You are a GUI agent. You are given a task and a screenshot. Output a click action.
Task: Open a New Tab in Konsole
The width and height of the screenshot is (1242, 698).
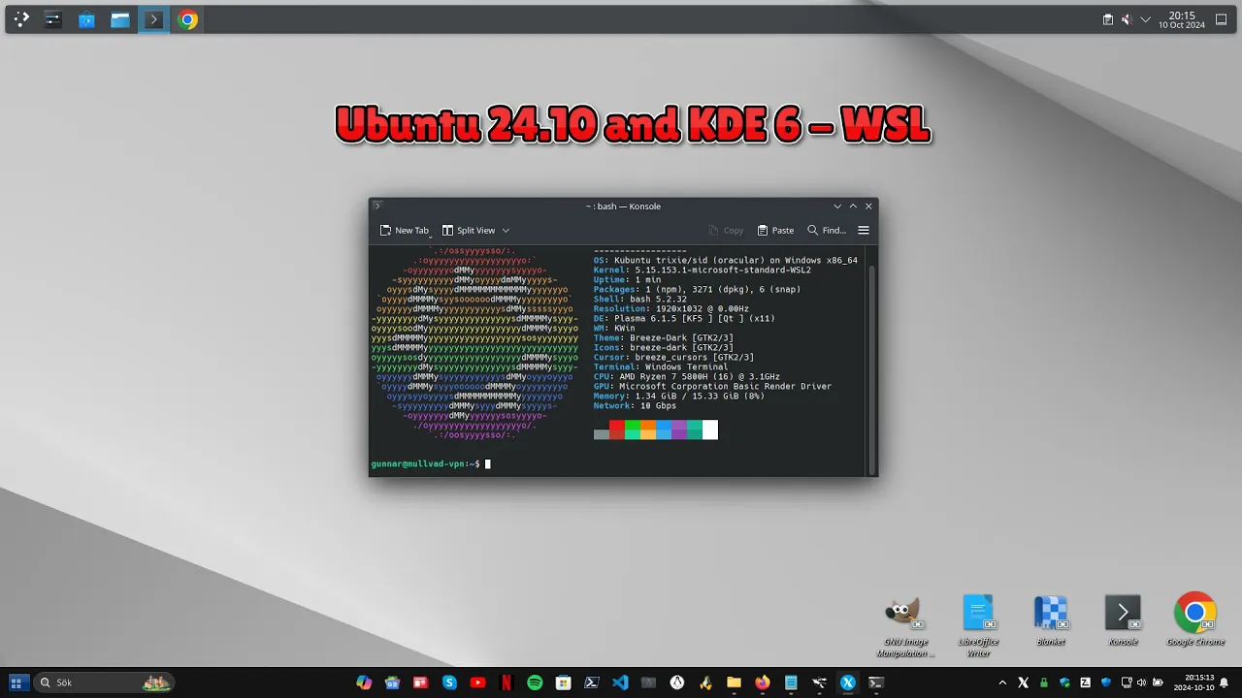coord(405,231)
